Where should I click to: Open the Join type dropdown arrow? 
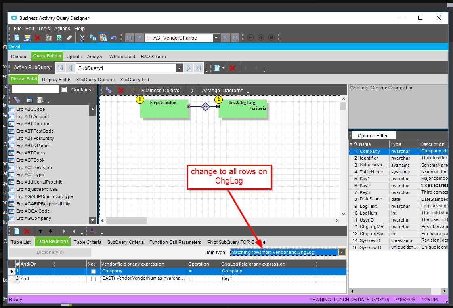[x=342, y=252]
